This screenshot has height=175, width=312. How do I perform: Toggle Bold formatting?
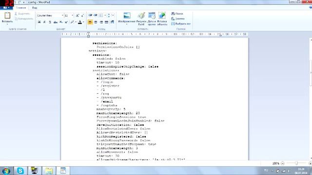(x=39, y=22)
